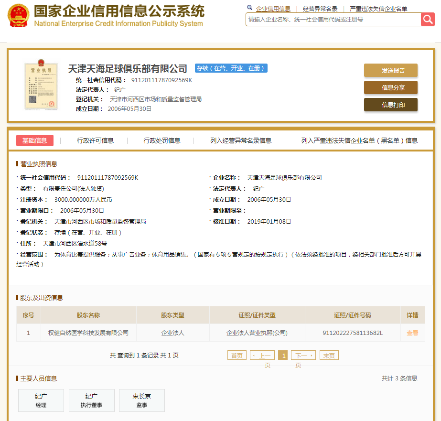Click the 国家企业信用信息公示系统 site title

[x=119, y=11]
